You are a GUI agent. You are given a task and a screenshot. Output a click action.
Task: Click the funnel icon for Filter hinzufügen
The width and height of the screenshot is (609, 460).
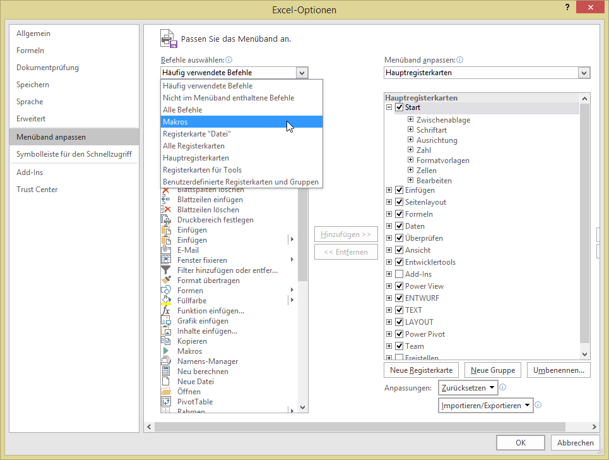click(166, 270)
